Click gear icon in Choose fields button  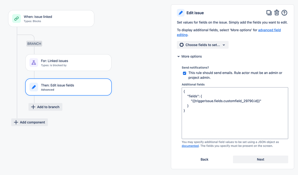[181, 45]
